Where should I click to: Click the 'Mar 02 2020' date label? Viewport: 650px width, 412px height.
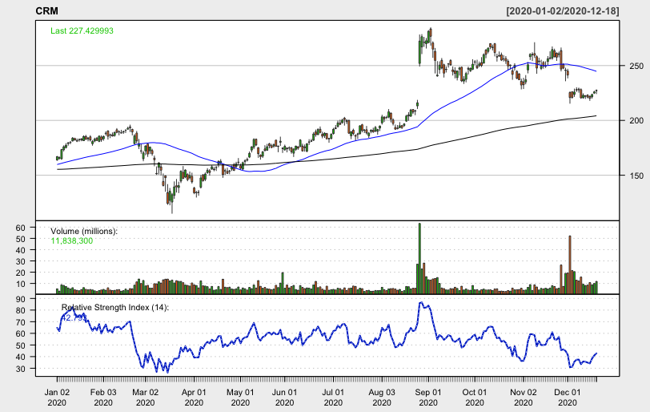(x=146, y=398)
